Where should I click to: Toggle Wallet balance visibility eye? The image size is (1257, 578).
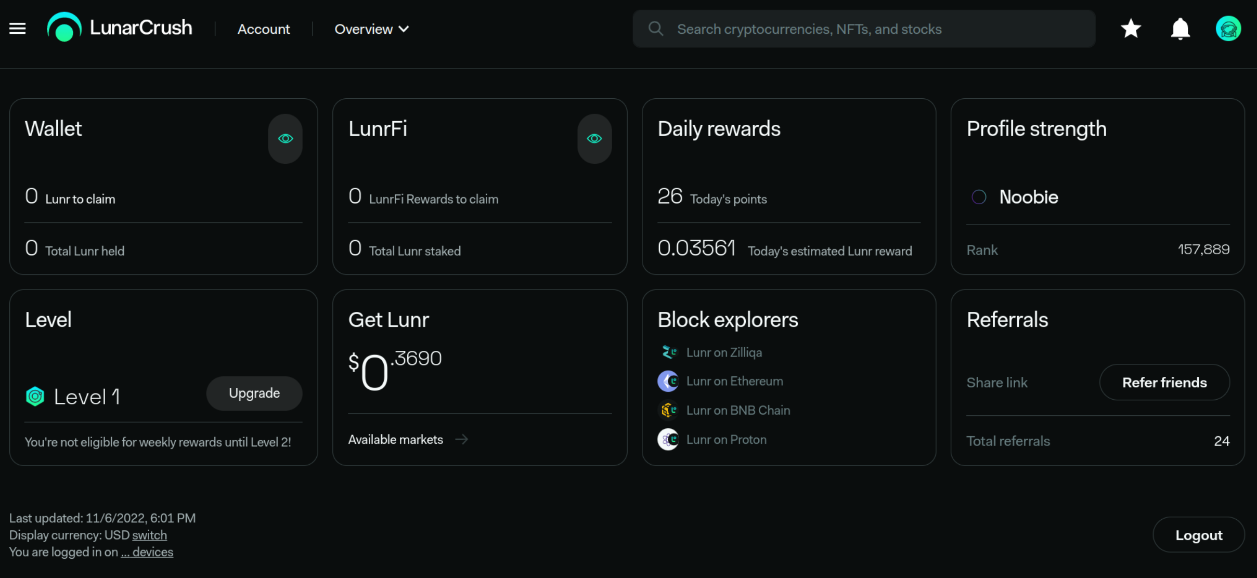(x=285, y=139)
